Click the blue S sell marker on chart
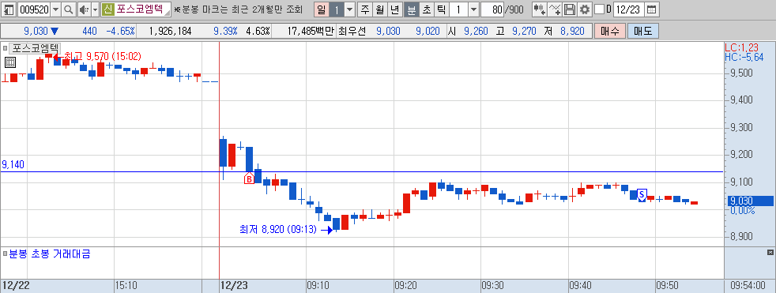776x293 pixels. pos(642,195)
